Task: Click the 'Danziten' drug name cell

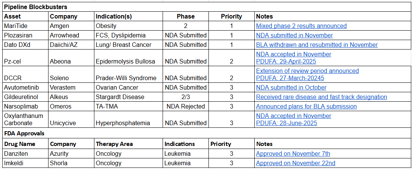Action: (16, 154)
